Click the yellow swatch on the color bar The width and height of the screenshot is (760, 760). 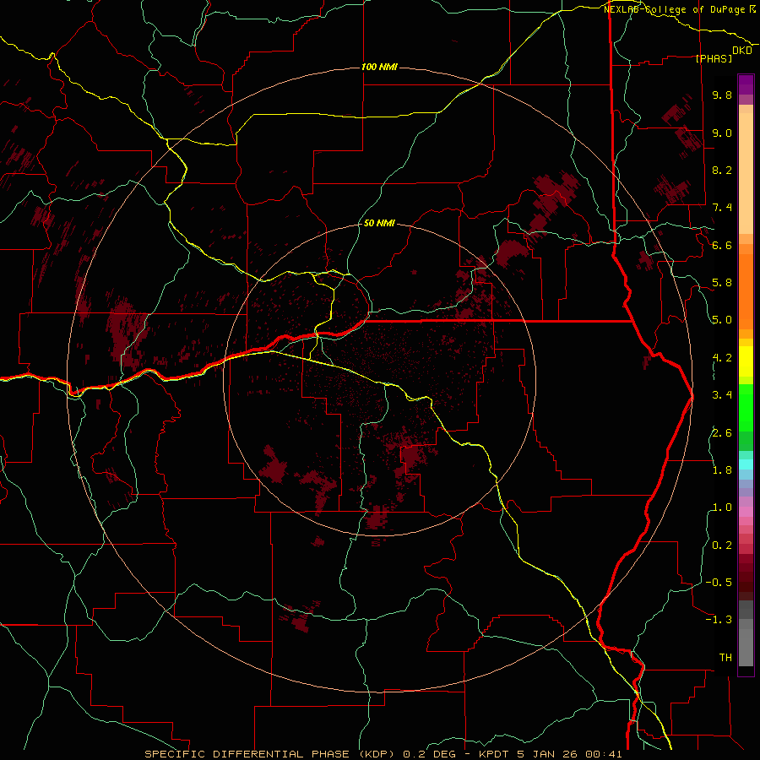click(x=746, y=361)
